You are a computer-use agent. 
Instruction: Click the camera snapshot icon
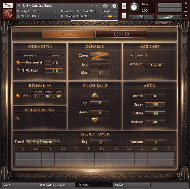[x=105, y=6]
